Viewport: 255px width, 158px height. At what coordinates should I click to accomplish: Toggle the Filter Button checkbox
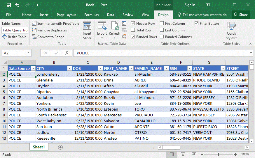tap(197, 23)
